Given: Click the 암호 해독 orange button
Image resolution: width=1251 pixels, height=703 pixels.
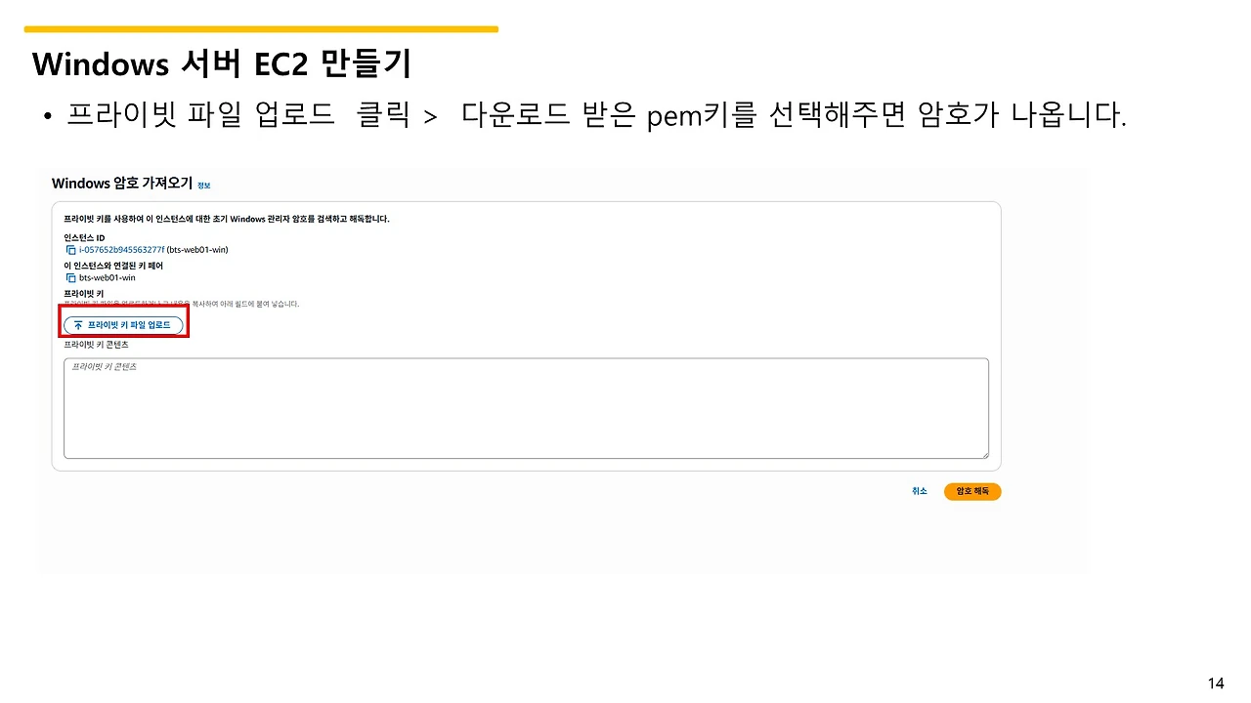Looking at the screenshot, I should click(972, 491).
